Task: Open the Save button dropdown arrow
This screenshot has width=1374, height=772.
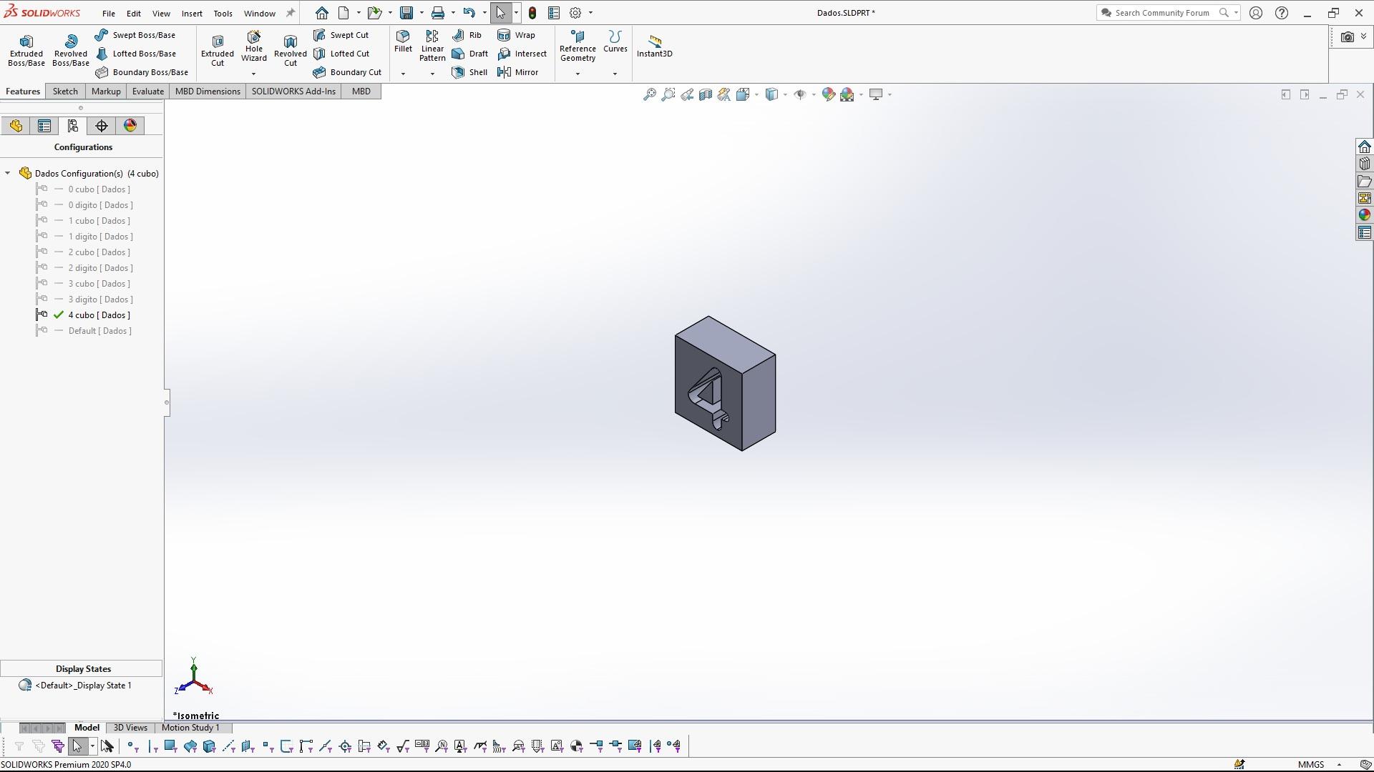Action: pos(422,13)
